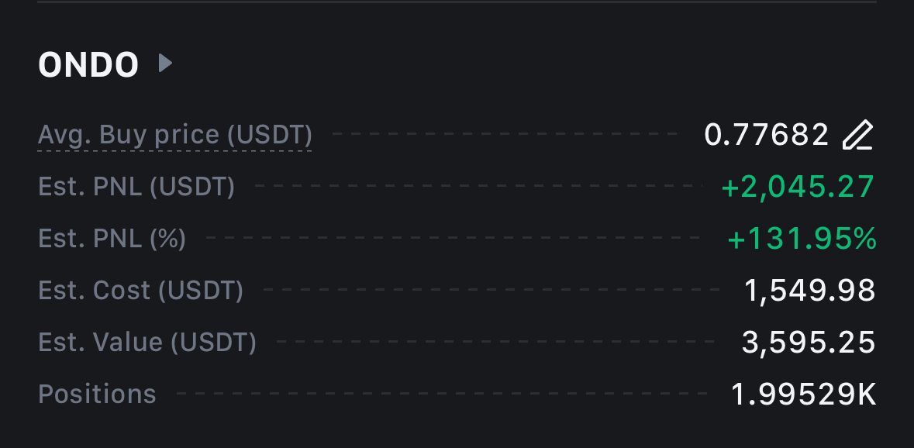Click the dashed line in the Est. Cost row
Screen dimensions: 914x448
[492, 291]
